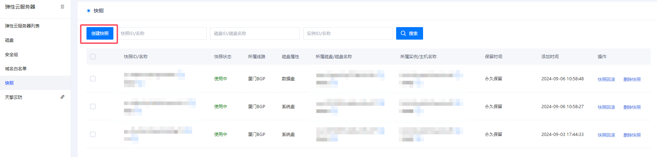The image size is (657, 157).
Task: Click 快照回滚 for the 2024-09-03 snapshot
Action: tap(606, 135)
